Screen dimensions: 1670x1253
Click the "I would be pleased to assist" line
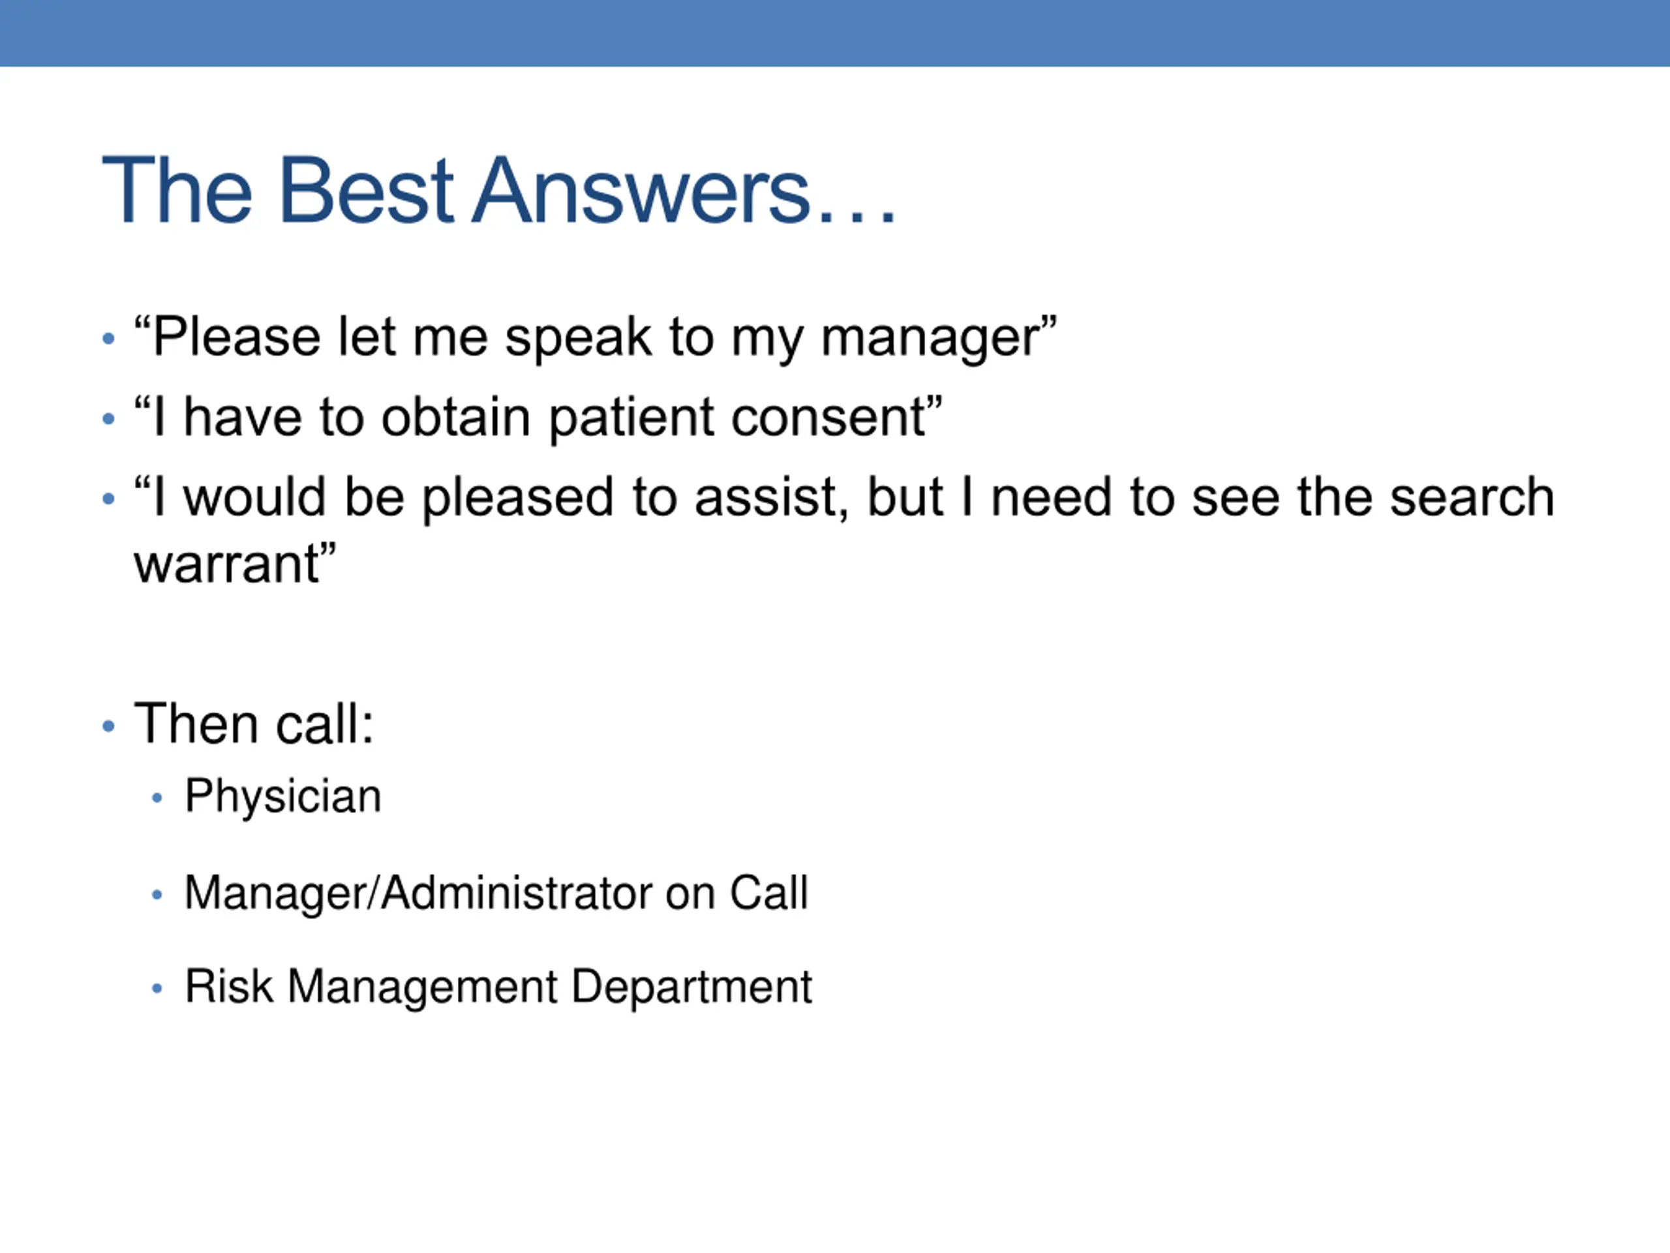coord(843,498)
